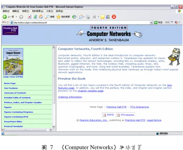This screenshot has width=183, height=150.
Task: Open the Figures sidebar link
Action: (x=8, y=107)
